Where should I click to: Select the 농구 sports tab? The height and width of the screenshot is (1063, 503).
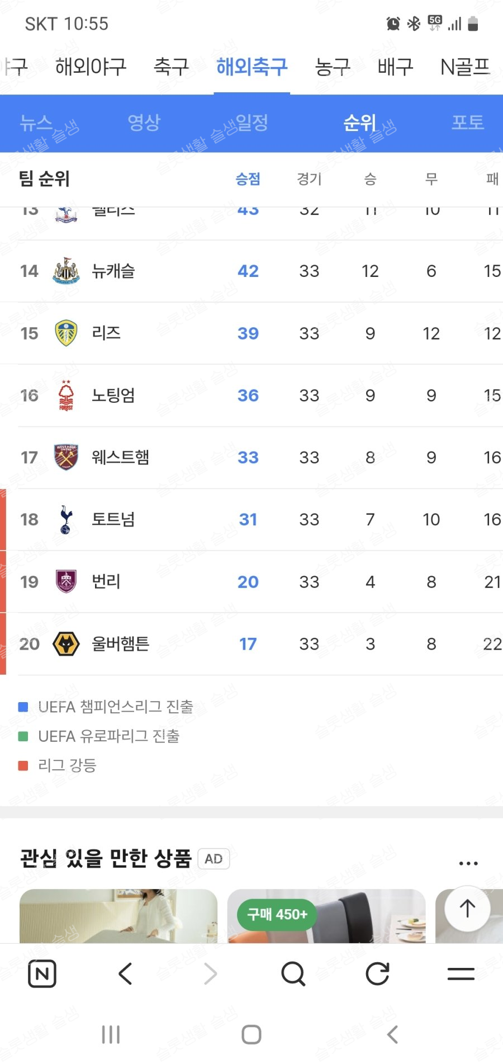(x=333, y=67)
